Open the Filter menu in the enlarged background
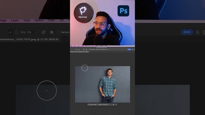205x115 pixels. tap(51, 20)
